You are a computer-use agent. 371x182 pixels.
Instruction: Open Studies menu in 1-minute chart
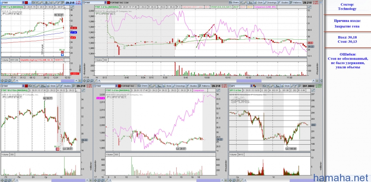coord(283,2)
